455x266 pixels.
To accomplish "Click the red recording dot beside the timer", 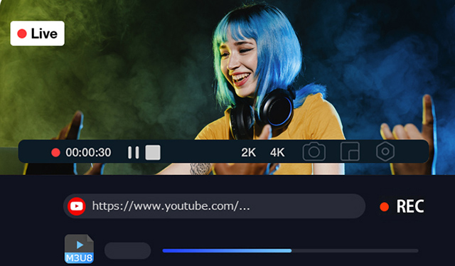I will (55, 152).
